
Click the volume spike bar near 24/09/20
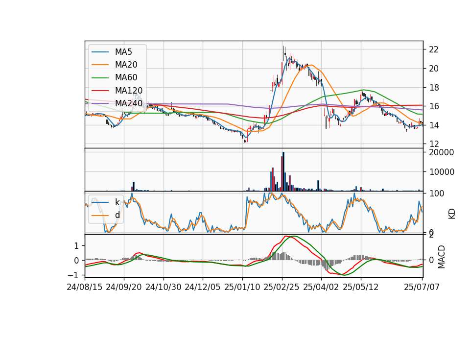(x=134, y=186)
